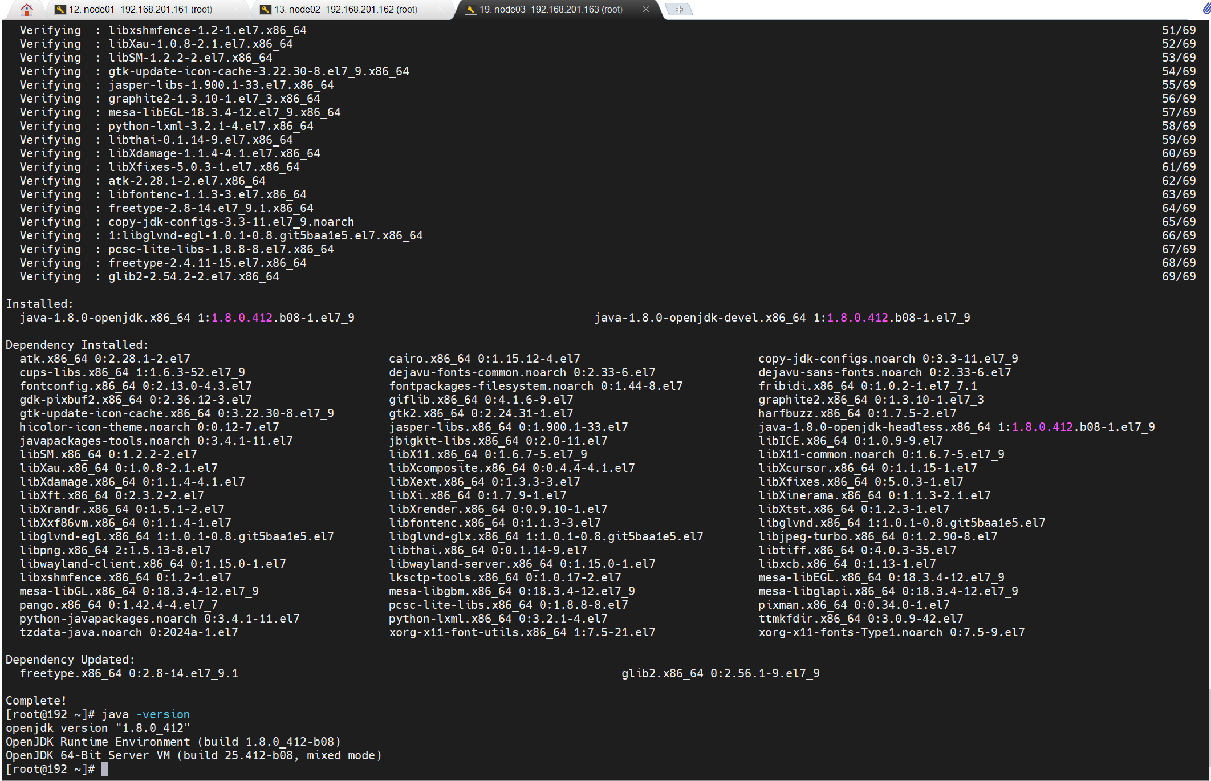This screenshot has height=781, width=1211.
Task: Click the 'OpenJDK 64-Bit Server VM' output line
Action: coord(194,755)
